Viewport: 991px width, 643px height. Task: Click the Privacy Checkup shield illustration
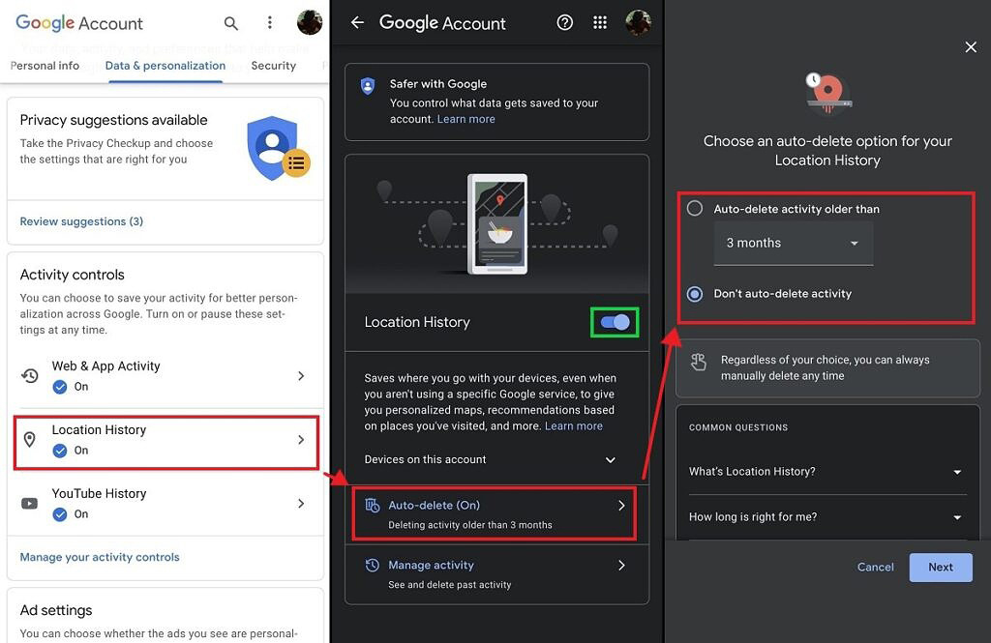278,148
